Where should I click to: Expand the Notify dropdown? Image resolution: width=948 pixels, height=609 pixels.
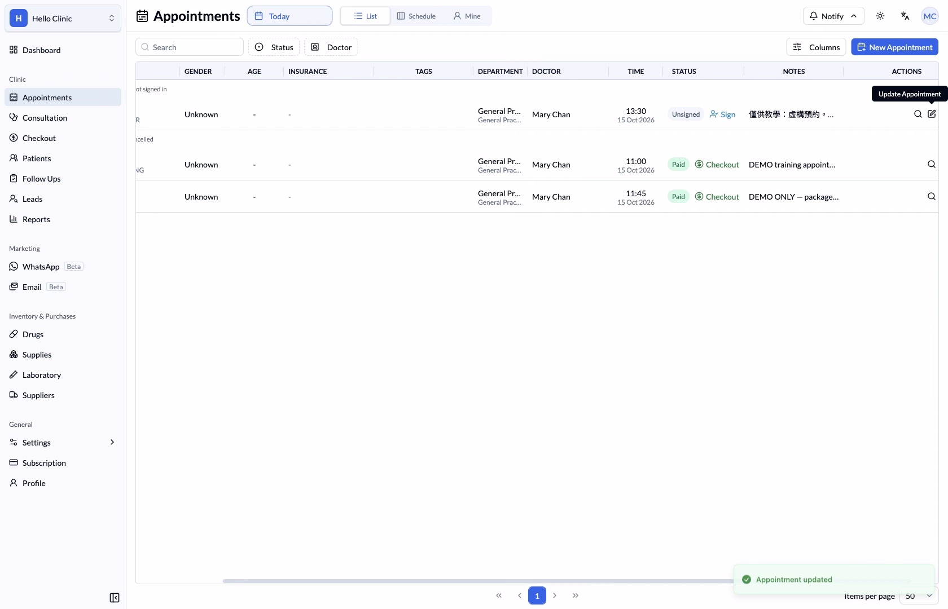833,16
